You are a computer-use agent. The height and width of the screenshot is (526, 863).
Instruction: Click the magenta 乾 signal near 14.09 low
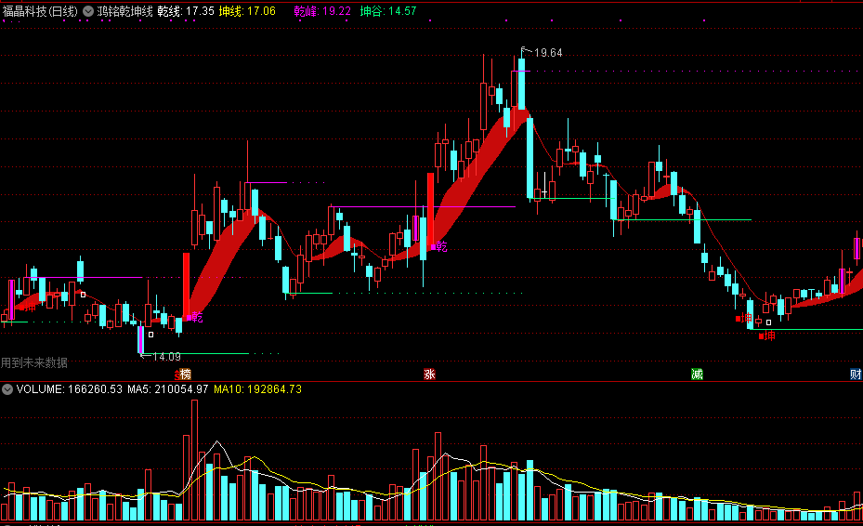click(197, 317)
